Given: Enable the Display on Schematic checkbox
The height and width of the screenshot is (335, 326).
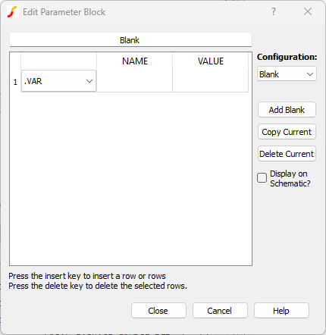Looking at the screenshot, I should [262, 178].
